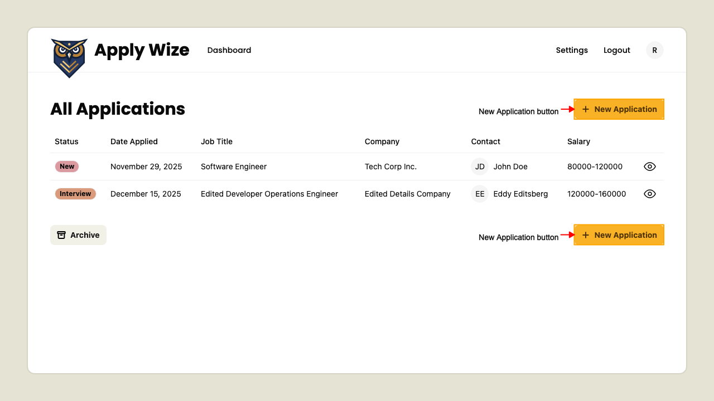
Task: Click the Logout link
Action: pyautogui.click(x=616, y=50)
